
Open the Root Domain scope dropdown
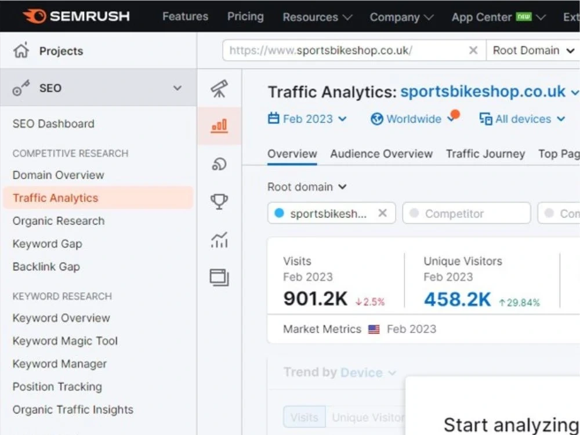coord(533,50)
